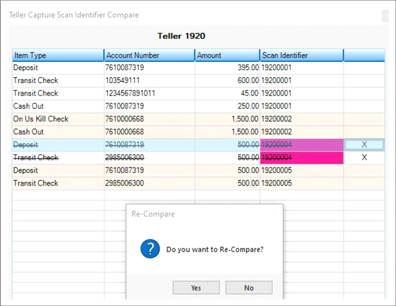Click the 250.00 amount cell
The width and height of the screenshot is (396, 306).
pyautogui.click(x=227, y=106)
